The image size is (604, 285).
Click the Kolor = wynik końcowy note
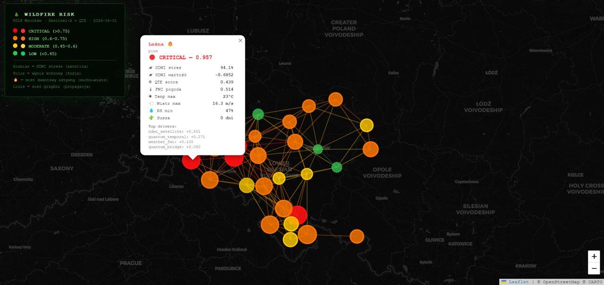coord(47,73)
